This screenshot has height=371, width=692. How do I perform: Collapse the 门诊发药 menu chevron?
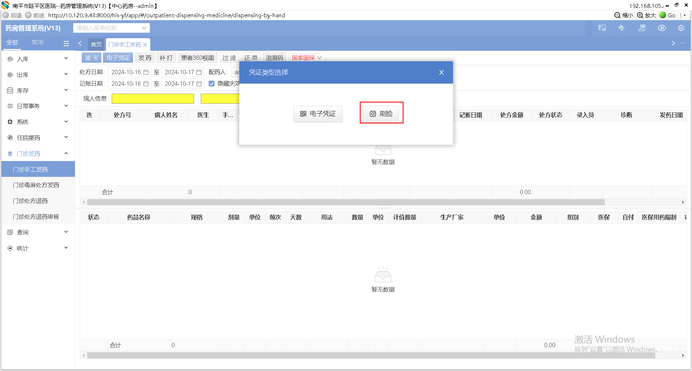coord(66,153)
